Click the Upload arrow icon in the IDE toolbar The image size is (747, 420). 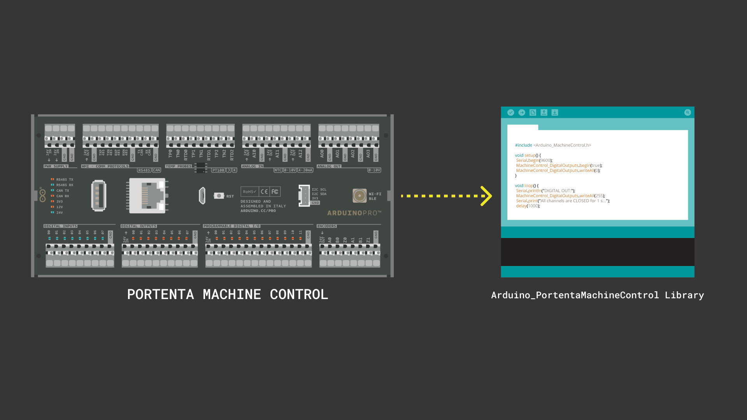tap(522, 112)
